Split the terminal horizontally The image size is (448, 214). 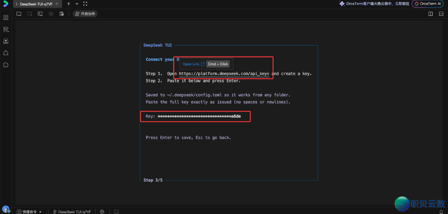441,14
